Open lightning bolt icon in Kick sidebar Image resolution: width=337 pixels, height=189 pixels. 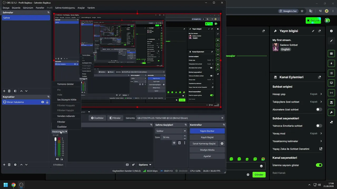331,63
